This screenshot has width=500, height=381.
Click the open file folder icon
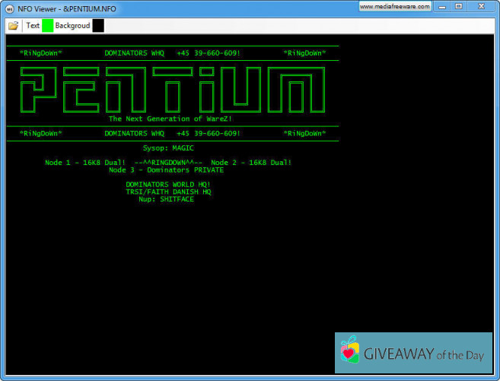coord(13,26)
